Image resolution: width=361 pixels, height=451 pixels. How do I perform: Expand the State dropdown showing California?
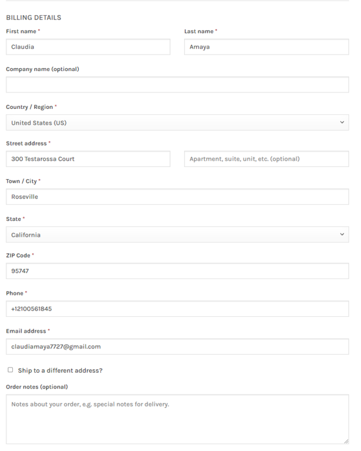coord(177,235)
